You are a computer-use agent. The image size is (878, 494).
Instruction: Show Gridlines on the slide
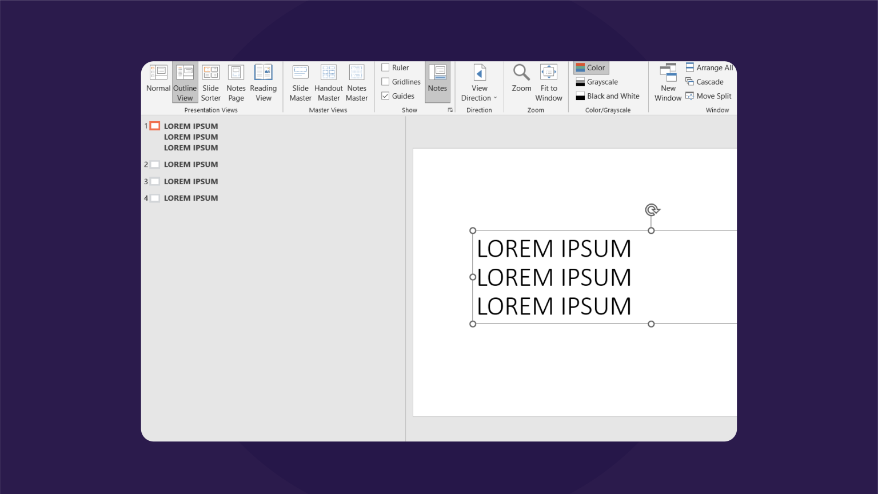click(386, 81)
